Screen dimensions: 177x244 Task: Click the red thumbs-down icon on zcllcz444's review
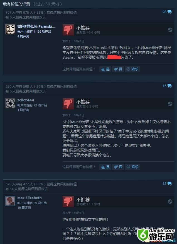pyautogui.click(x=68, y=104)
